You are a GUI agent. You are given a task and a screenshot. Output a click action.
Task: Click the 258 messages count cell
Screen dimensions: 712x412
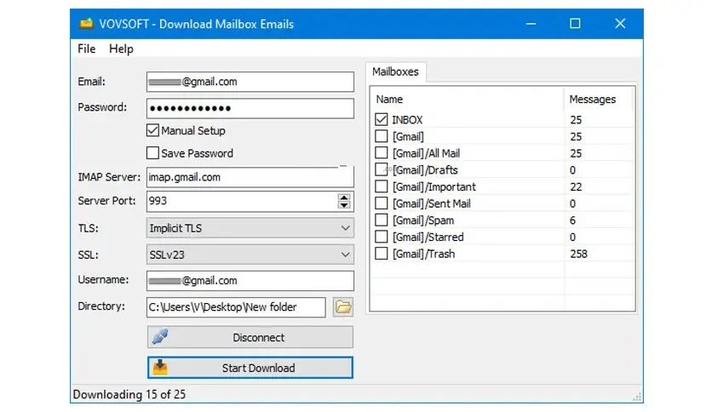coord(578,254)
